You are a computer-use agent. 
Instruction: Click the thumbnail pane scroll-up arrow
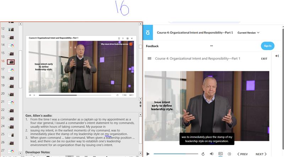21,24
